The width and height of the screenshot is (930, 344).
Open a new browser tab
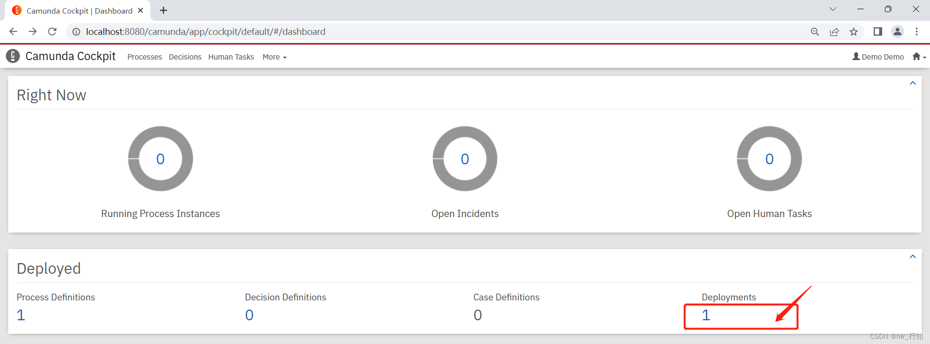(x=164, y=10)
